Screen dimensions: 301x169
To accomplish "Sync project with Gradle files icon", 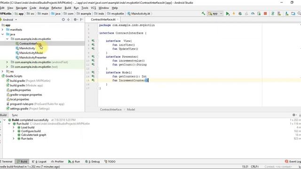I will [273, 14].
